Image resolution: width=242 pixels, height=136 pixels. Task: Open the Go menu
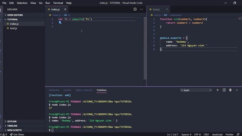click(40, 3)
